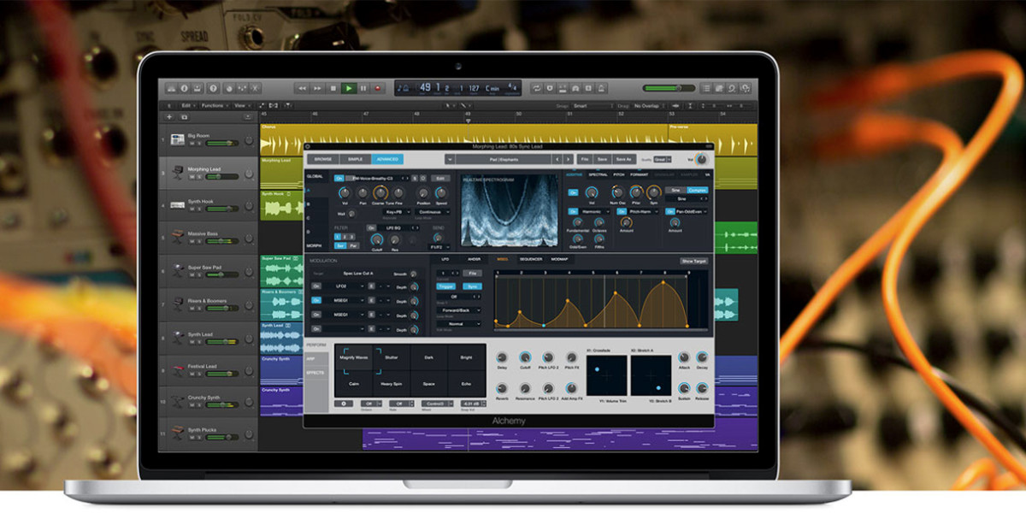Toggle the MSEG Sync button

472,286
